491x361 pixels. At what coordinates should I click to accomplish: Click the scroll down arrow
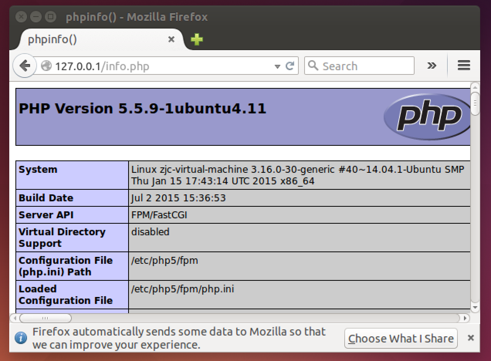(475, 307)
